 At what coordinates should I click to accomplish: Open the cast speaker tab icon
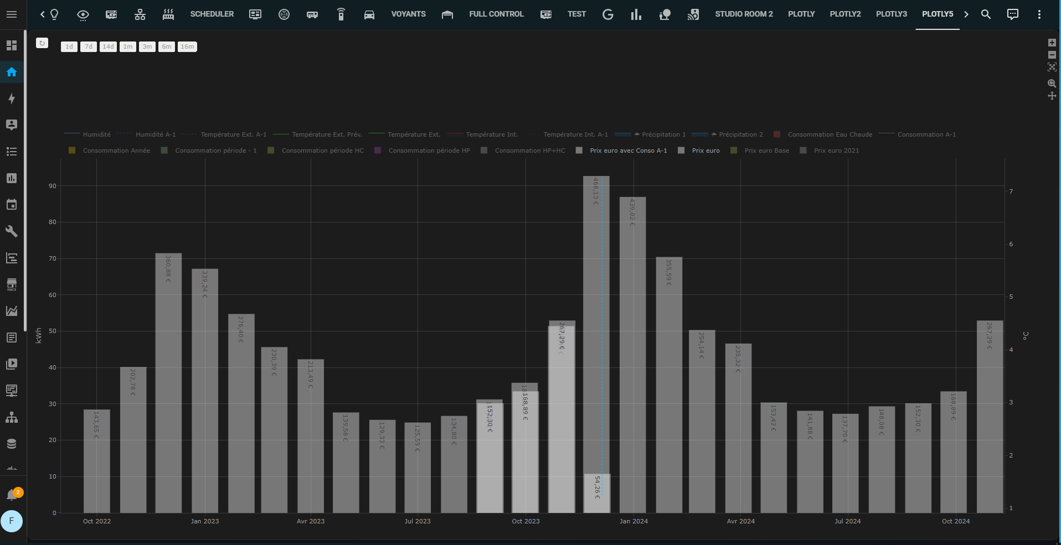point(693,15)
